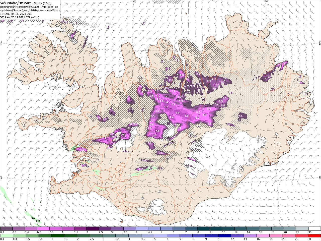Pick lower legend swatch between 25 and 30
This screenshot has width=321, height=241.
click(302, 236)
